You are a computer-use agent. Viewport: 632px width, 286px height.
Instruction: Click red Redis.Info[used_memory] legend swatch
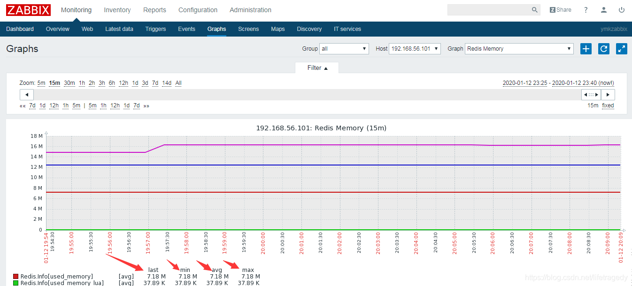click(x=16, y=277)
